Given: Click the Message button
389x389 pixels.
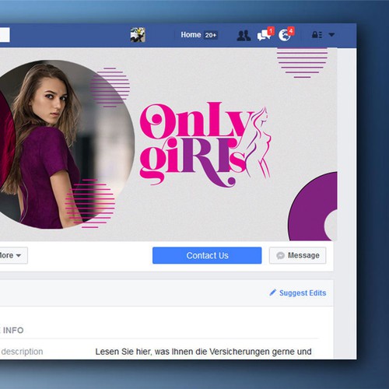Looking at the screenshot, I should point(297,255).
